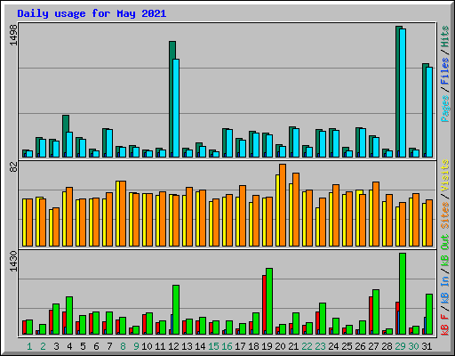The width and height of the screenshot is (455, 356).
Task: Click the day 3 orange sites bar
Action: pos(56,227)
